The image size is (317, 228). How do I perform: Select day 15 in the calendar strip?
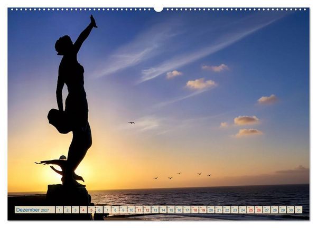pos(171,210)
